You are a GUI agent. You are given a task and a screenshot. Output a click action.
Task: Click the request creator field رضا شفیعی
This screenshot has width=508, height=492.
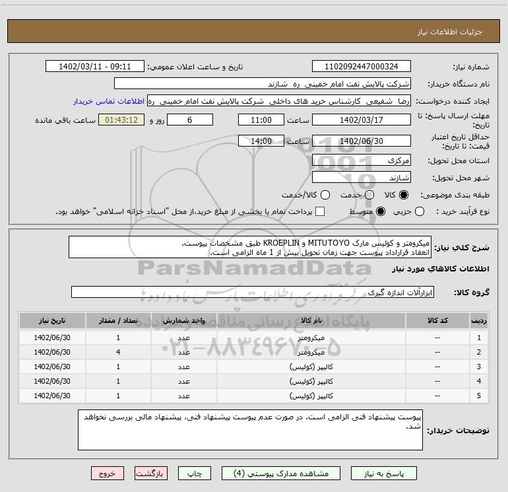click(279, 101)
